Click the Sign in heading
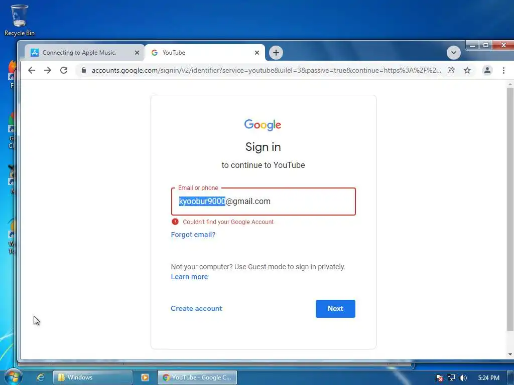 (263, 147)
